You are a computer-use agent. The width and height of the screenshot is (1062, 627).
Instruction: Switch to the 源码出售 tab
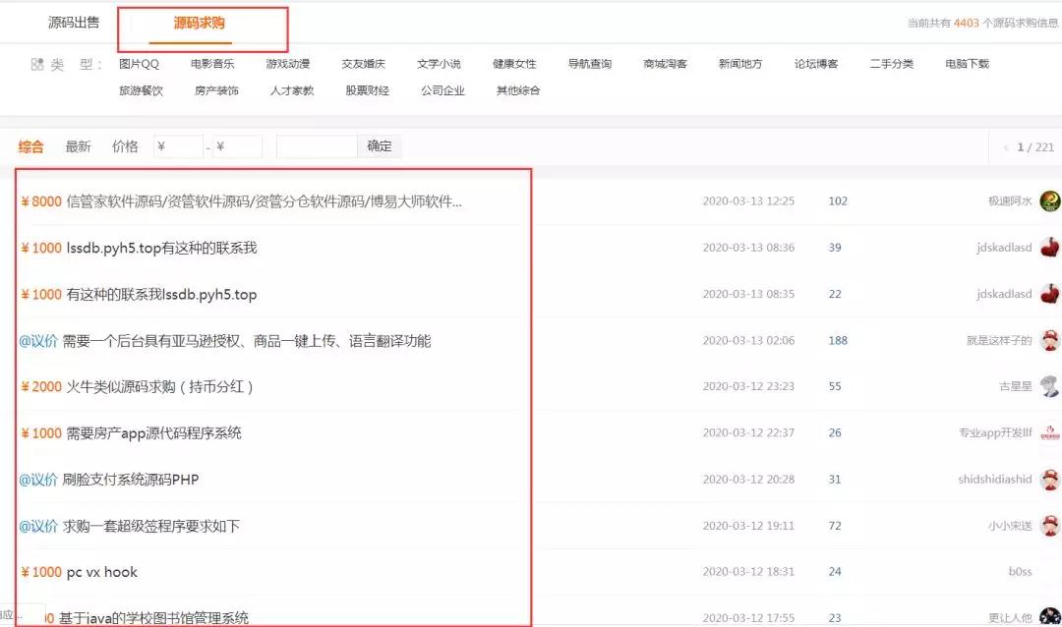74,22
